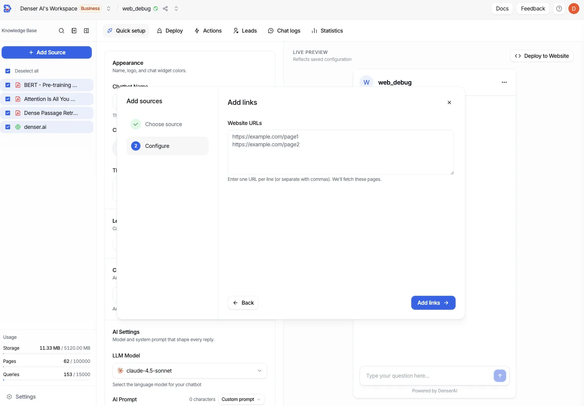Uncheck the Dense Passage Retr... source
This screenshot has width=584, height=406.
[8, 113]
